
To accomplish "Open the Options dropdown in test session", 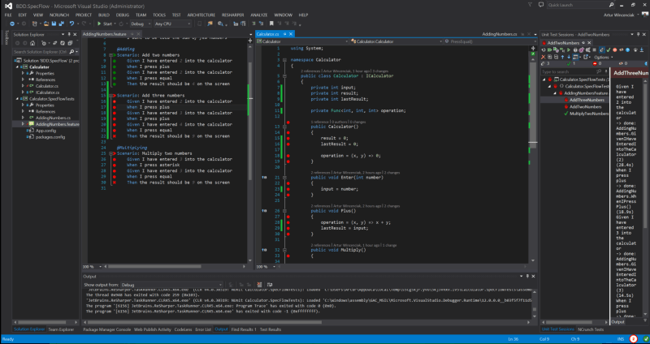I will pyautogui.click(x=604, y=58).
